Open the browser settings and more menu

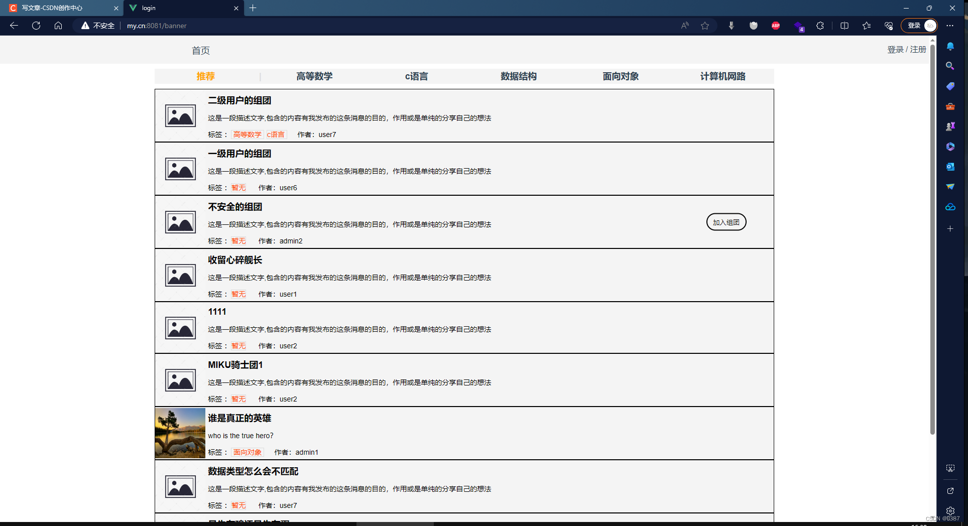(x=950, y=26)
